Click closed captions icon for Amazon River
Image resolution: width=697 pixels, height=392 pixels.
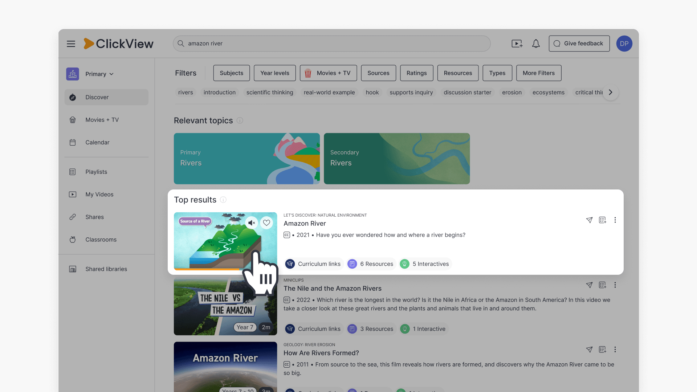(x=287, y=235)
